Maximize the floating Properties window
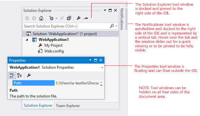Image resolution: width=200 pixels, height=116 pixels. (95, 60)
